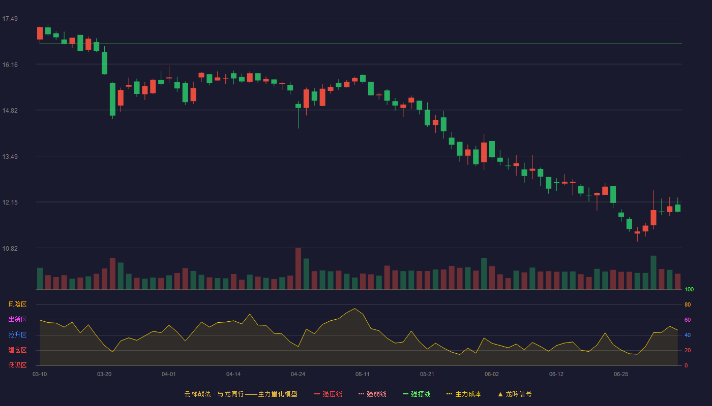Toggle the 龙吟信号 legend entry
This screenshot has width=712, height=406.
pos(515,394)
